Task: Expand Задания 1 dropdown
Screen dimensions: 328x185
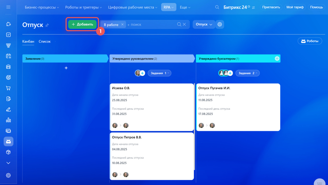Action: tap(159, 73)
